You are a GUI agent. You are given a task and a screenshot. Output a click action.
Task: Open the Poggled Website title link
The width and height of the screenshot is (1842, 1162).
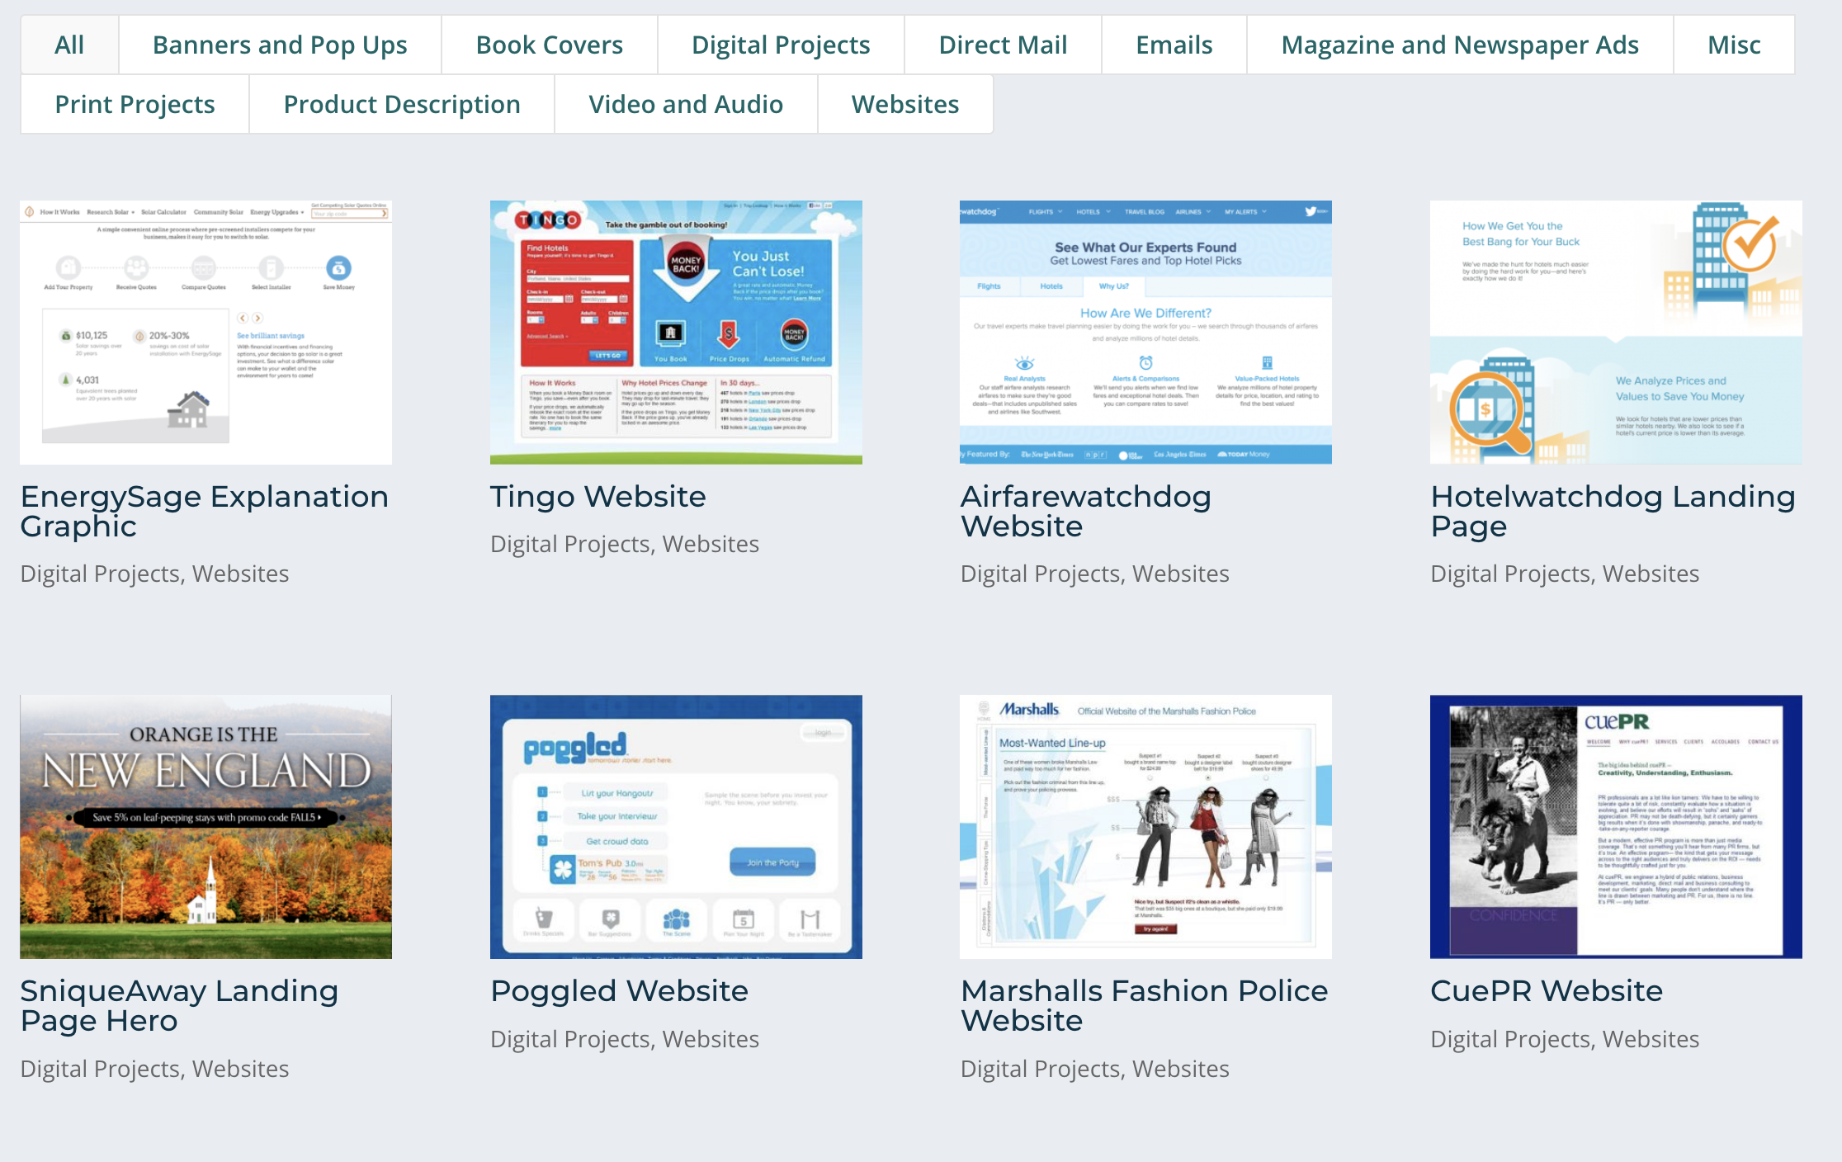click(x=619, y=991)
